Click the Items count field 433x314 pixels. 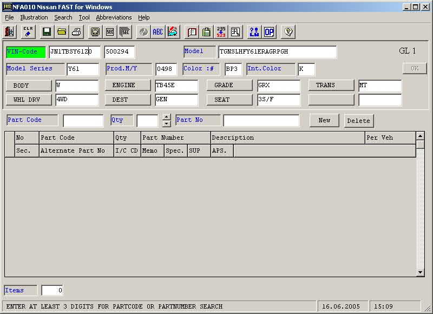pos(52,290)
